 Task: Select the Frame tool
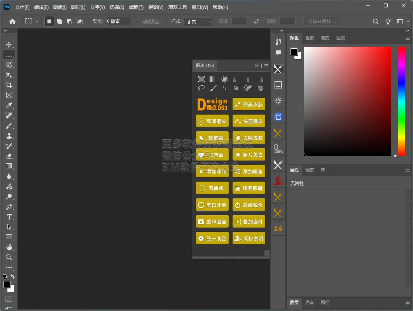(x=9, y=95)
